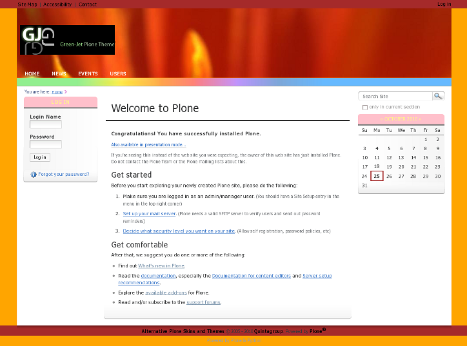467x346 pixels.
Task: Click the Green-Jet Plone Theme logo
Action: [x=67, y=40]
